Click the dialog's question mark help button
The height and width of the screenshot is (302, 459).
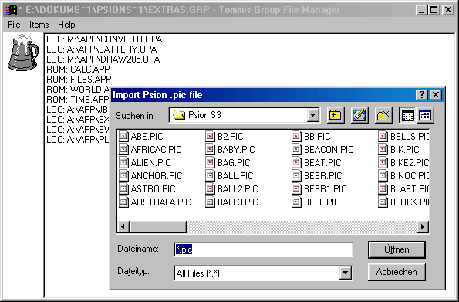pos(421,95)
